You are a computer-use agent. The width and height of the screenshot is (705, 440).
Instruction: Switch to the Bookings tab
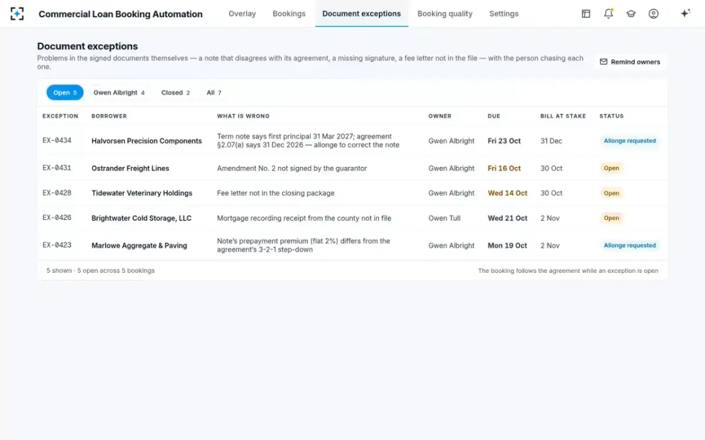coord(289,13)
